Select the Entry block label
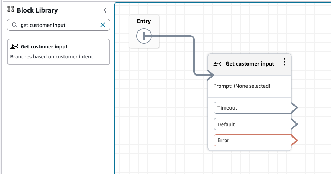 [x=144, y=21]
